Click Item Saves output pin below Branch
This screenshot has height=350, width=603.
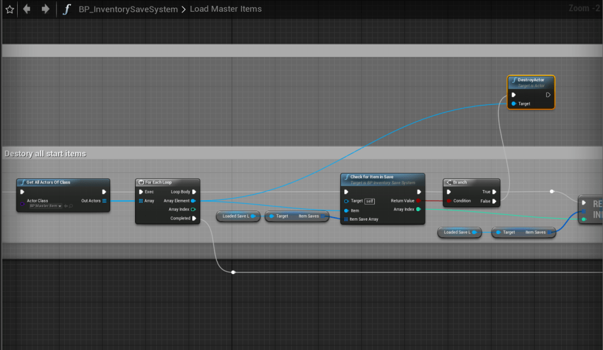pyautogui.click(x=549, y=232)
